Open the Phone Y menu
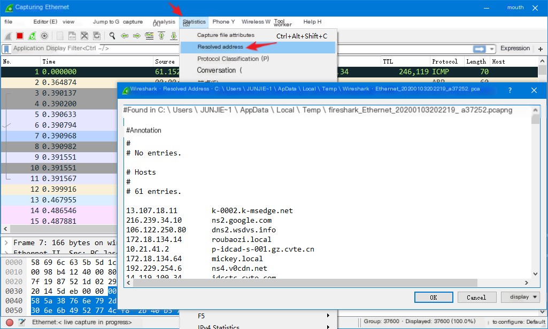 tap(223, 22)
